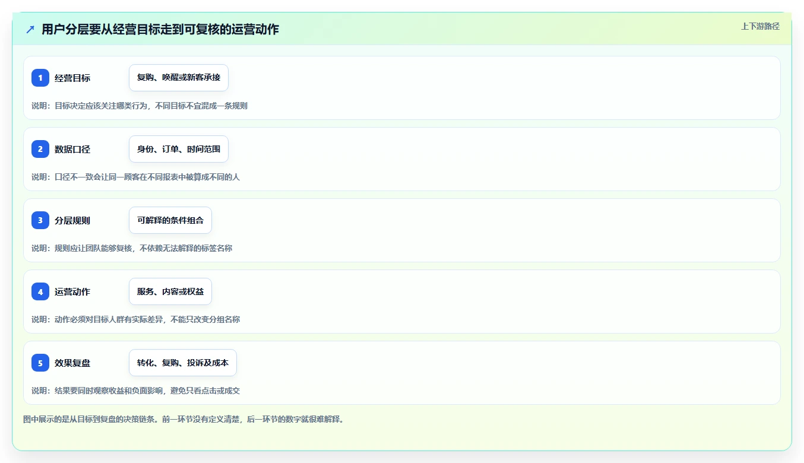Click step number badge 3

(x=40, y=220)
